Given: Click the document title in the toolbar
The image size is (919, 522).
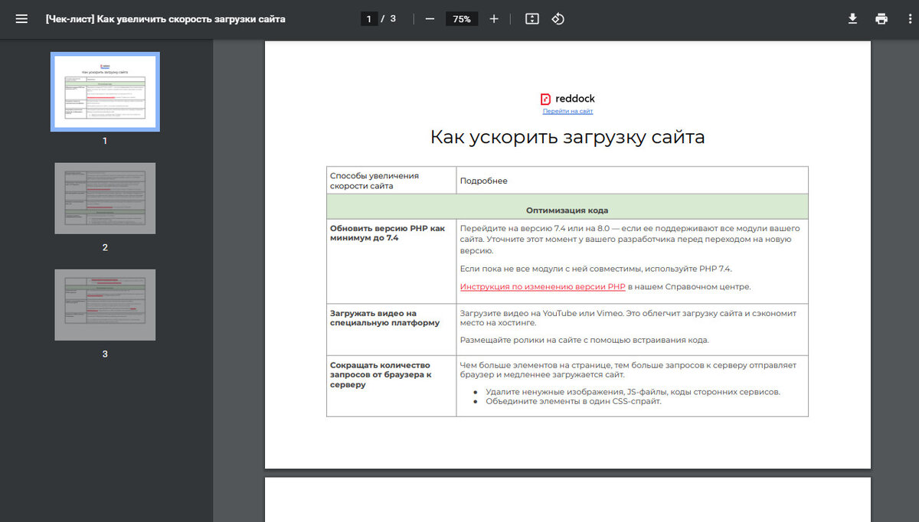Looking at the screenshot, I should 165,18.
